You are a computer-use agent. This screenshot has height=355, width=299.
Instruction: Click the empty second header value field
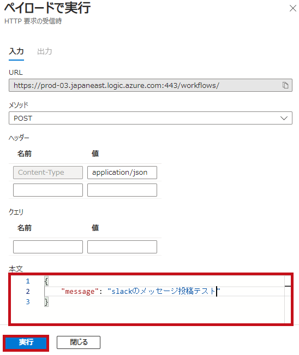(x=122, y=190)
